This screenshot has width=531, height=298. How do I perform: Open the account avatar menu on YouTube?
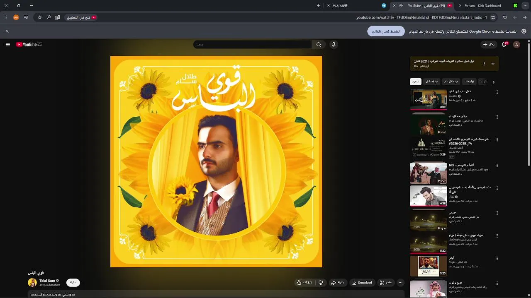pos(516,45)
